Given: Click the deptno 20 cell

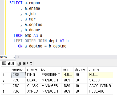Looking at the screenshot, I should [x=80, y=91].
